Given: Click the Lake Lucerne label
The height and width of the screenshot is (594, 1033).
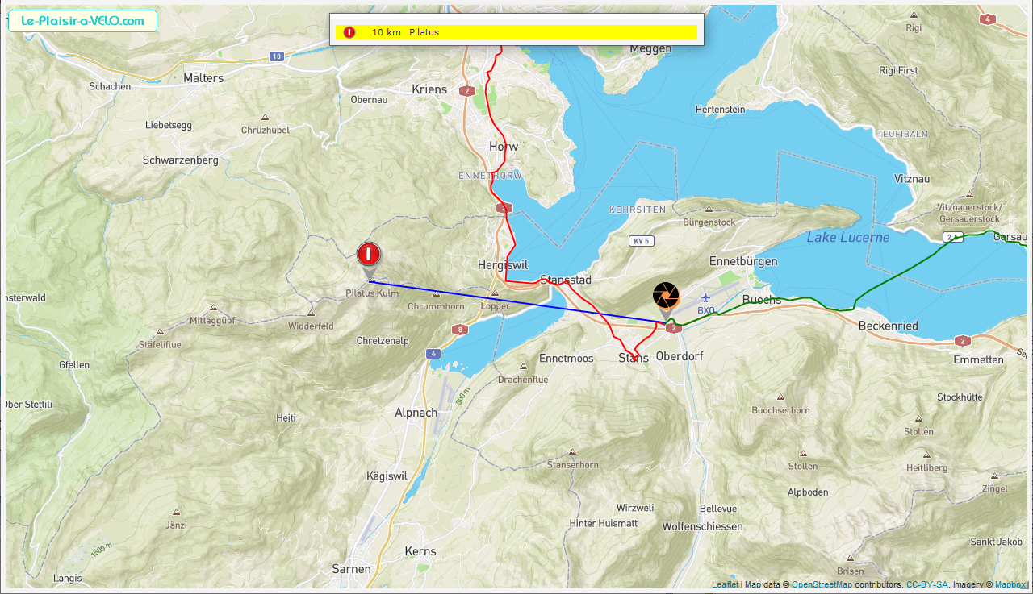Looking at the screenshot, I should click(848, 237).
